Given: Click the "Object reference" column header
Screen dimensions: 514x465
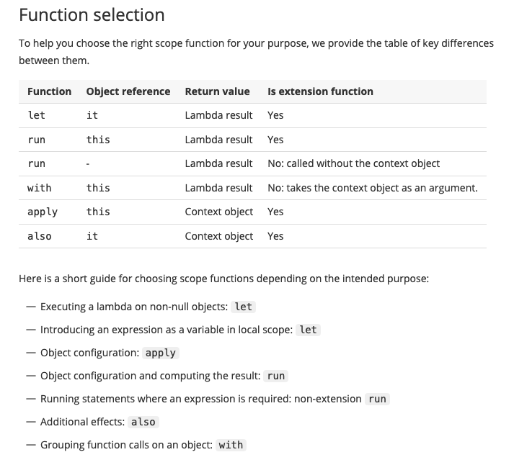Looking at the screenshot, I should [x=128, y=91].
